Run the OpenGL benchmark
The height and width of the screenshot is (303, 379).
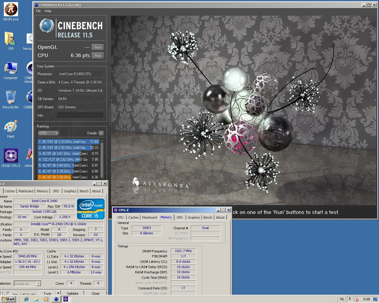98,47
